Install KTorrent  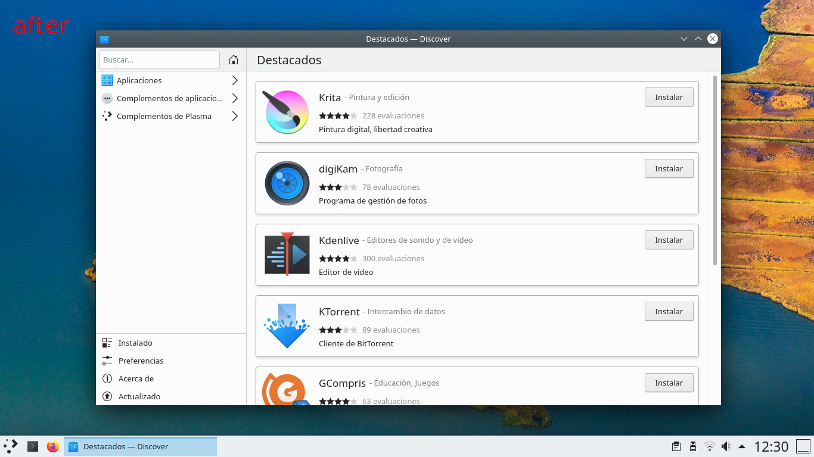coord(669,311)
